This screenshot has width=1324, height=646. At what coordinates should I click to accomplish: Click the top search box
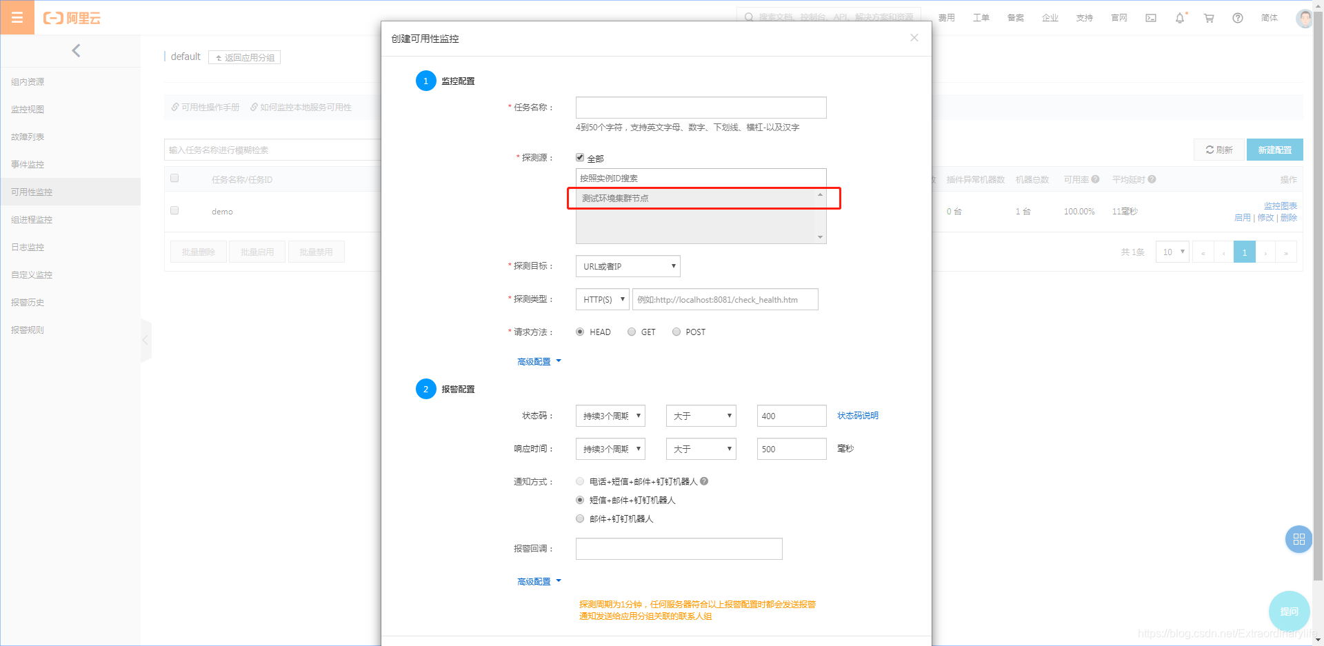pyautogui.click(x=829, y=17)
